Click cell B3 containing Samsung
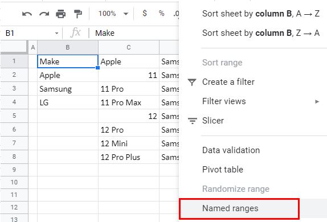327x222 pixels. pos(68,89)
